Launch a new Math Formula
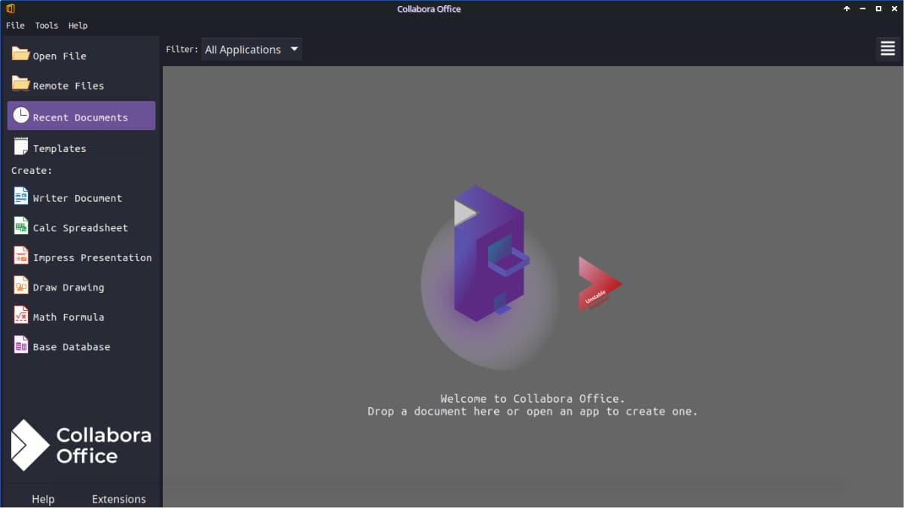The image size is (904, 508). point(81,316)
